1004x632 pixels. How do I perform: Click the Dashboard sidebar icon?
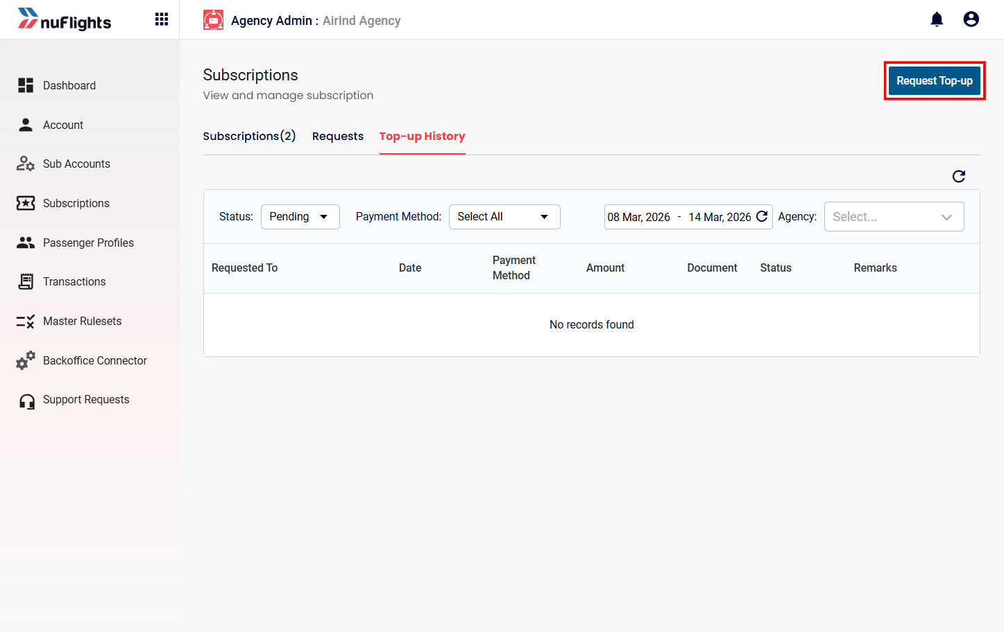click(26, 85)
